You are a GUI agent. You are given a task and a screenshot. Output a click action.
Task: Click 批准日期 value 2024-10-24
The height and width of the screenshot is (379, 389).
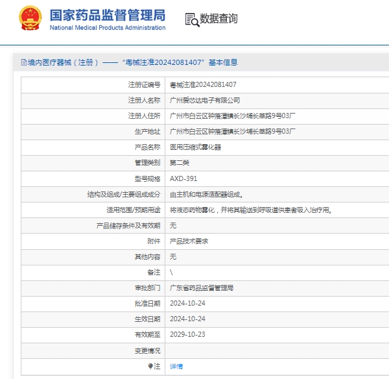[x=187, y=303]
